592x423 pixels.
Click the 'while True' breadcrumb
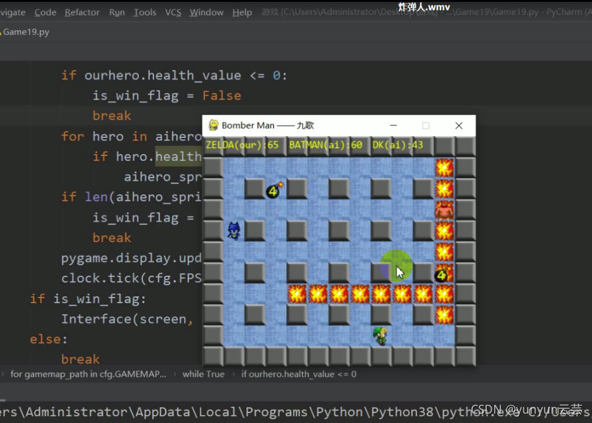(x=204, y=374)
